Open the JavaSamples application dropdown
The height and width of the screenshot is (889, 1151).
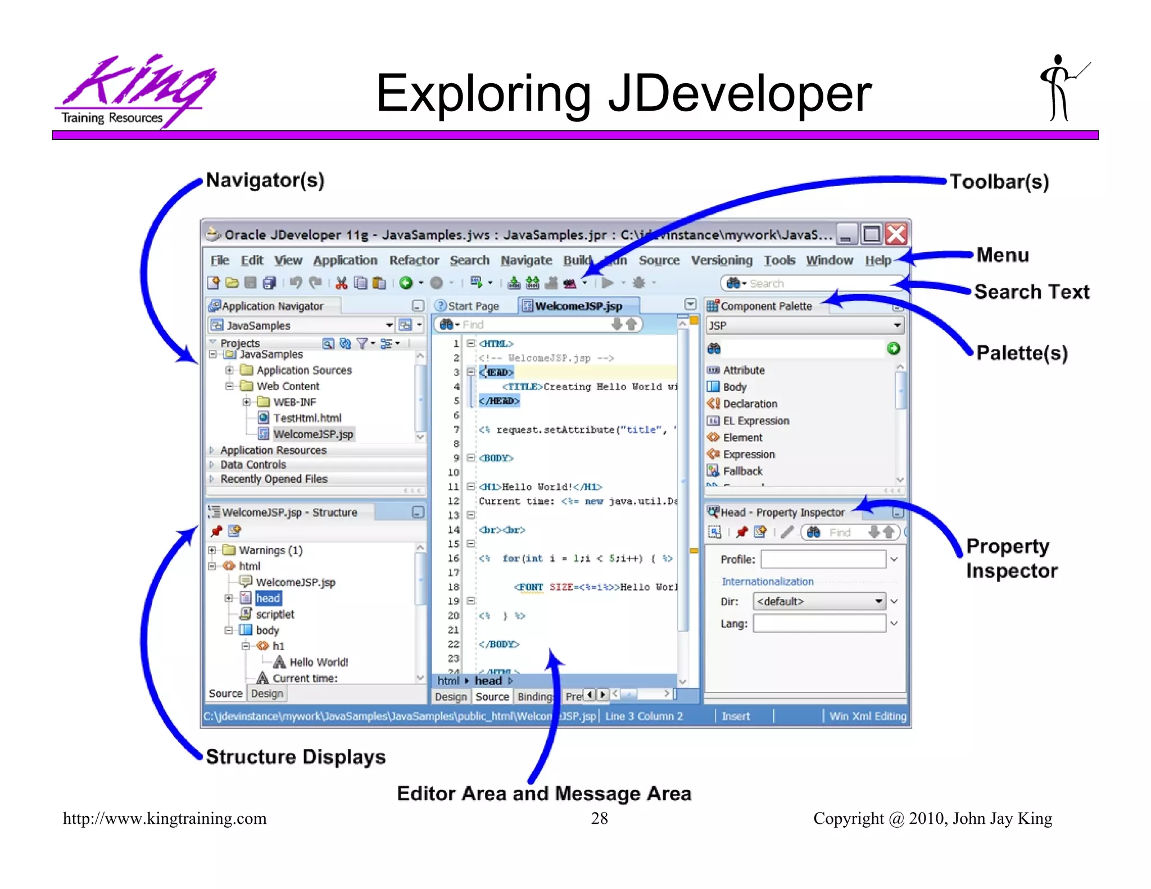coord(389,325)
